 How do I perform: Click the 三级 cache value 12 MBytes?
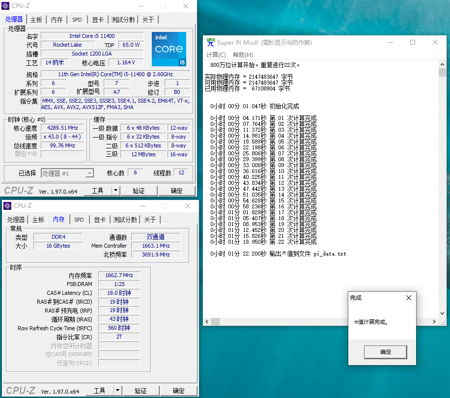point(143,154)
